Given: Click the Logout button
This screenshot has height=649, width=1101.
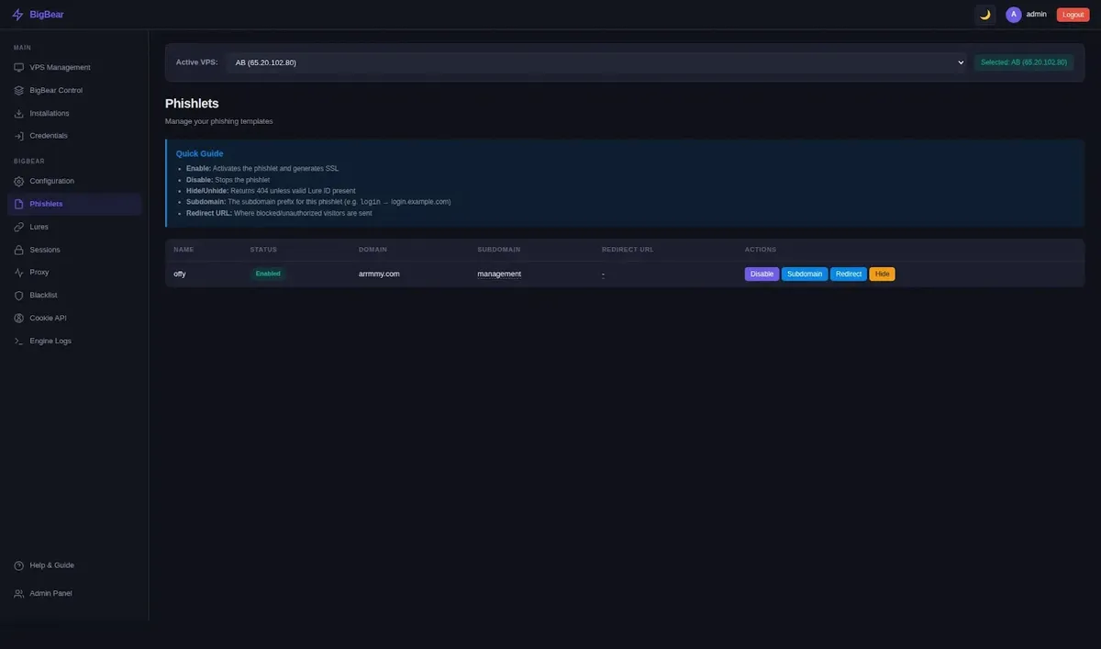Looking at the screenshot, I should [x=1073, y=15].
